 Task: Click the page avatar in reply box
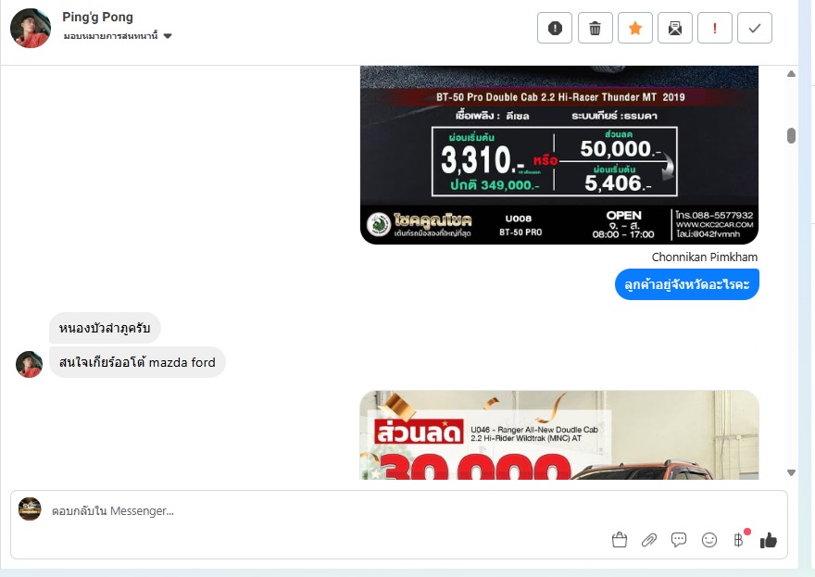click(30, 508)
